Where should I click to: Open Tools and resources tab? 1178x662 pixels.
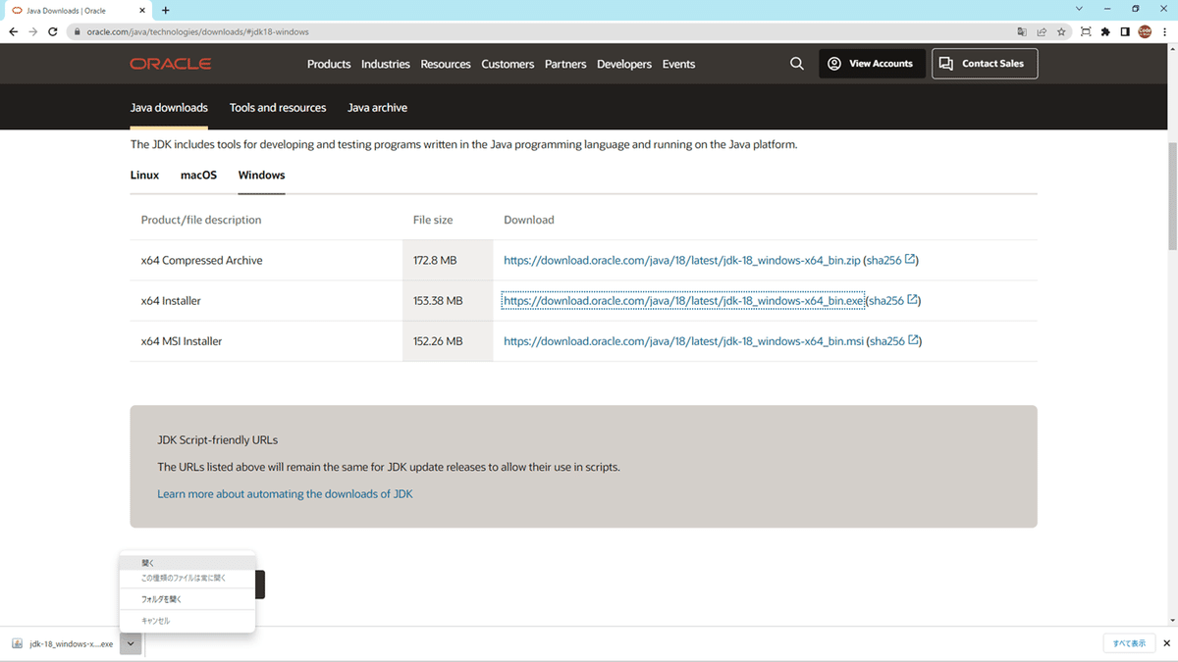(278, 108)
